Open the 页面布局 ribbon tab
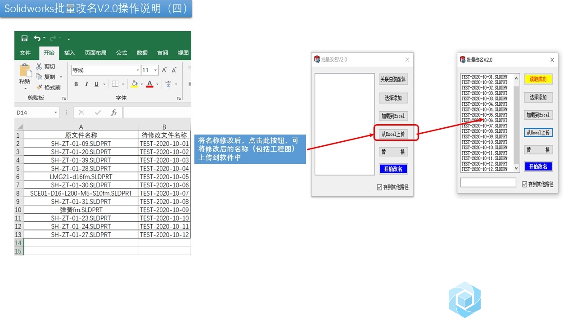The height and width of the screenshot is (324, 576). click(x=95, y=53)
